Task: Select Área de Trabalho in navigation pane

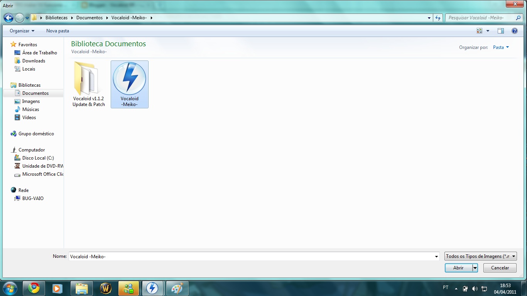Action: [x=39, y=53]
